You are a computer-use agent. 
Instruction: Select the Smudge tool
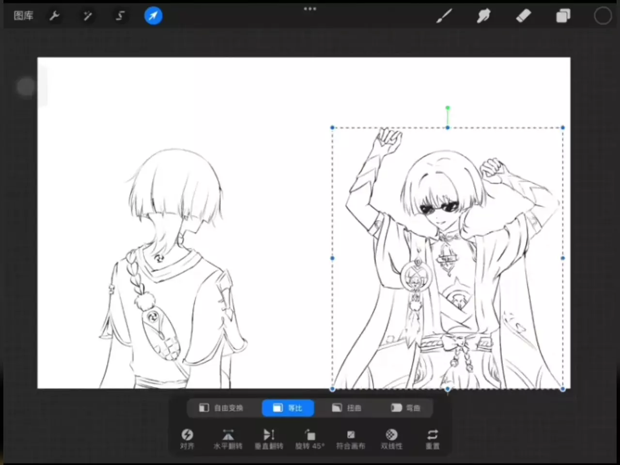coord(483,16)
